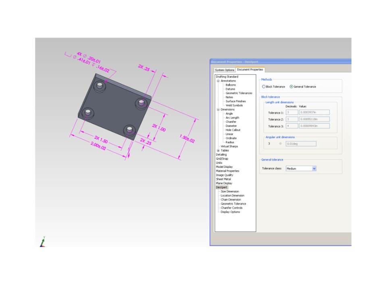Select the Block Tolerance radio button
The height and width of the screenshot is (299, 387).
(264, 87)
